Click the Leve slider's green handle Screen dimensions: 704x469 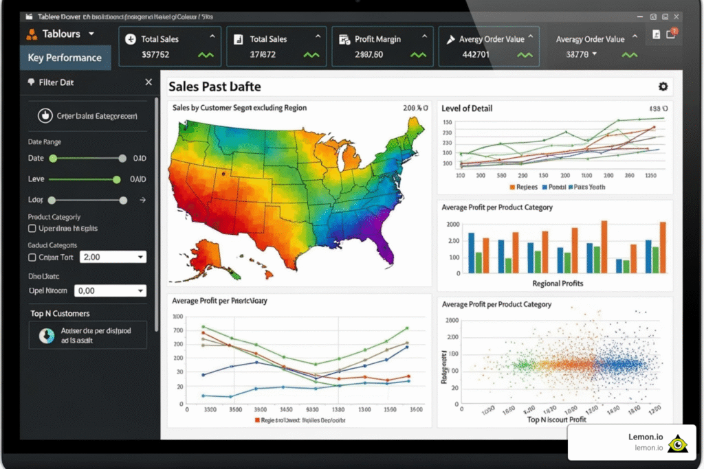(x=117, y=179)
